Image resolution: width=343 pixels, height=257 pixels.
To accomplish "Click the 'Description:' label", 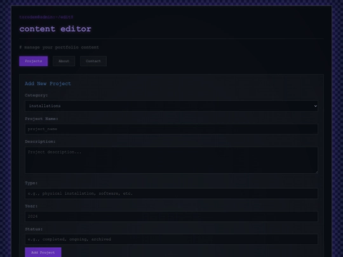I will [40, 142].
